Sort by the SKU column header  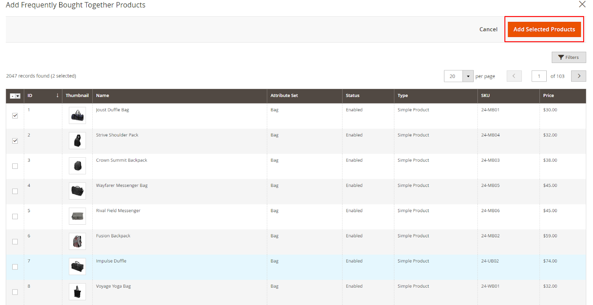pos(485,95)
